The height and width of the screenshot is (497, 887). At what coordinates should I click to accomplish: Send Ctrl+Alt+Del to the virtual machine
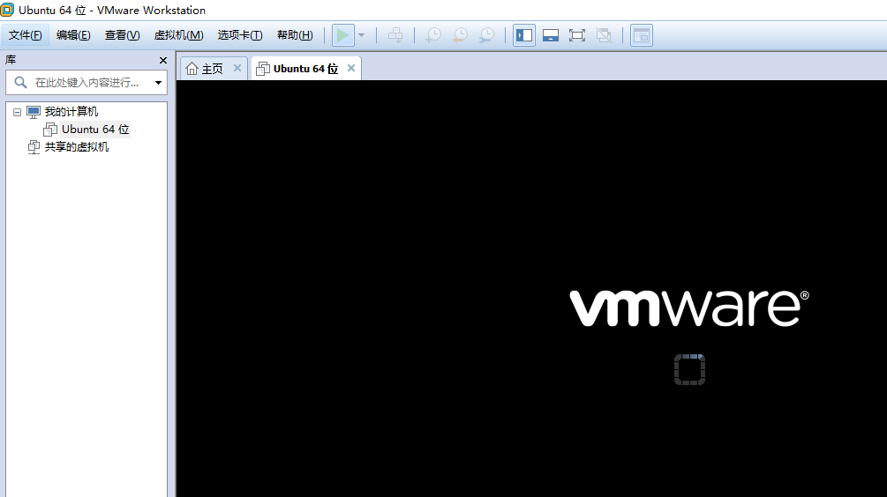pos(395,35)
